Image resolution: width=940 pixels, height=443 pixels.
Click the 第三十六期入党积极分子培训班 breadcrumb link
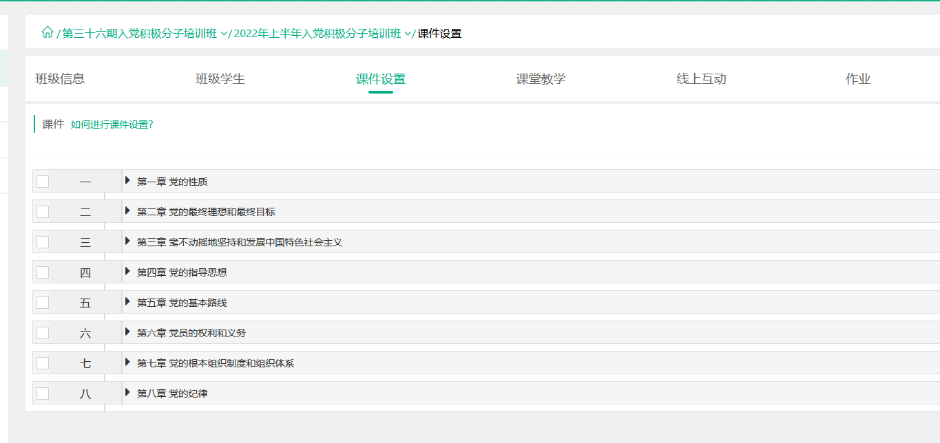139,34
